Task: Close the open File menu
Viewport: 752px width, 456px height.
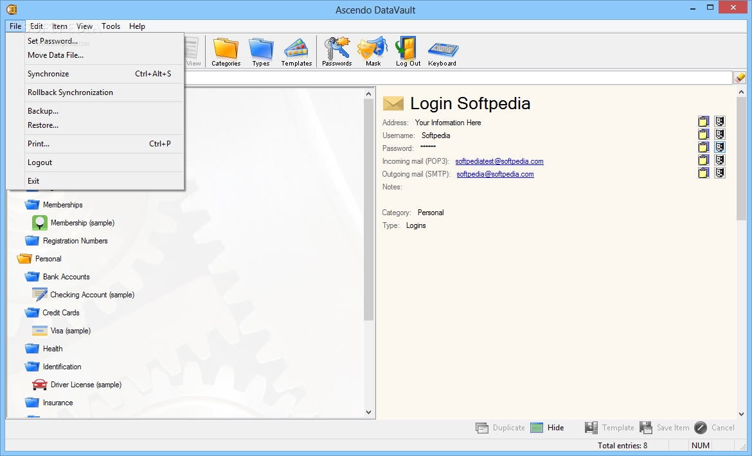Action: pos(15,26)
